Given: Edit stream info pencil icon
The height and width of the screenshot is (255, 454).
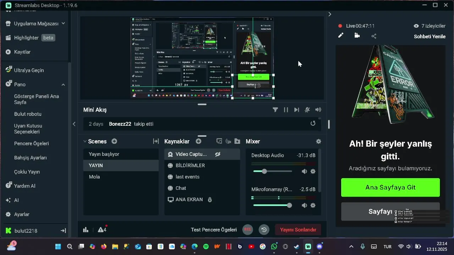Looking at the screenshot, I should (x=340, y=35).
